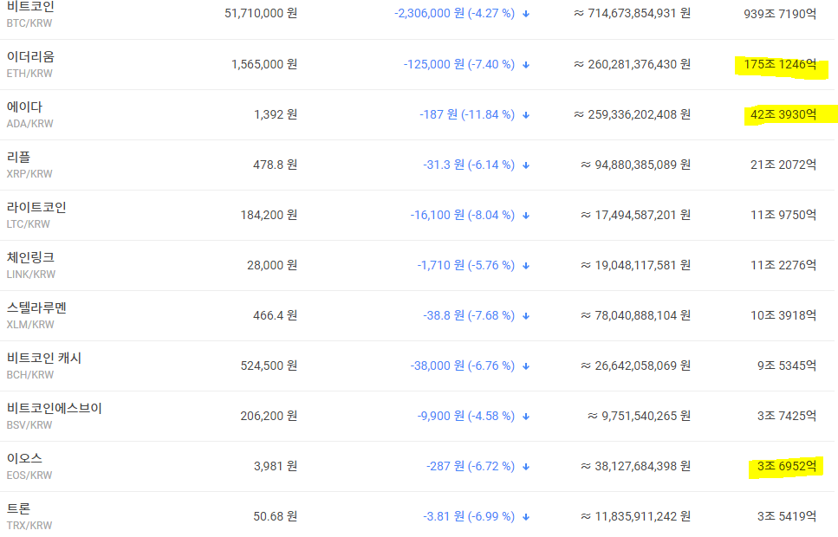
Task: Click the down arrow in the 트론 row
Action: point(526,517)
